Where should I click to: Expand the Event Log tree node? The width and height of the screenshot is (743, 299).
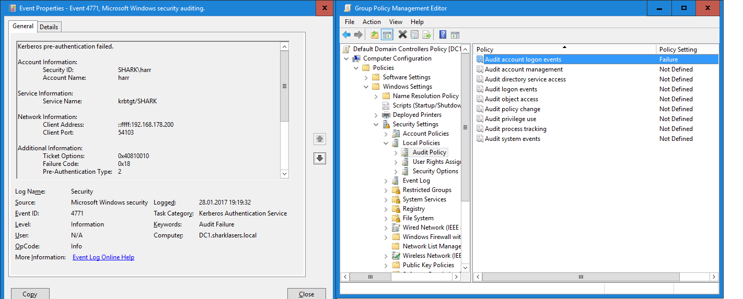click(x=386, y=181)
